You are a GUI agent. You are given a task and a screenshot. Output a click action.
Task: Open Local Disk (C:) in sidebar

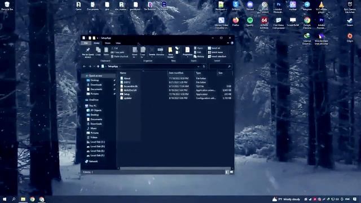[x=95, y=142]
